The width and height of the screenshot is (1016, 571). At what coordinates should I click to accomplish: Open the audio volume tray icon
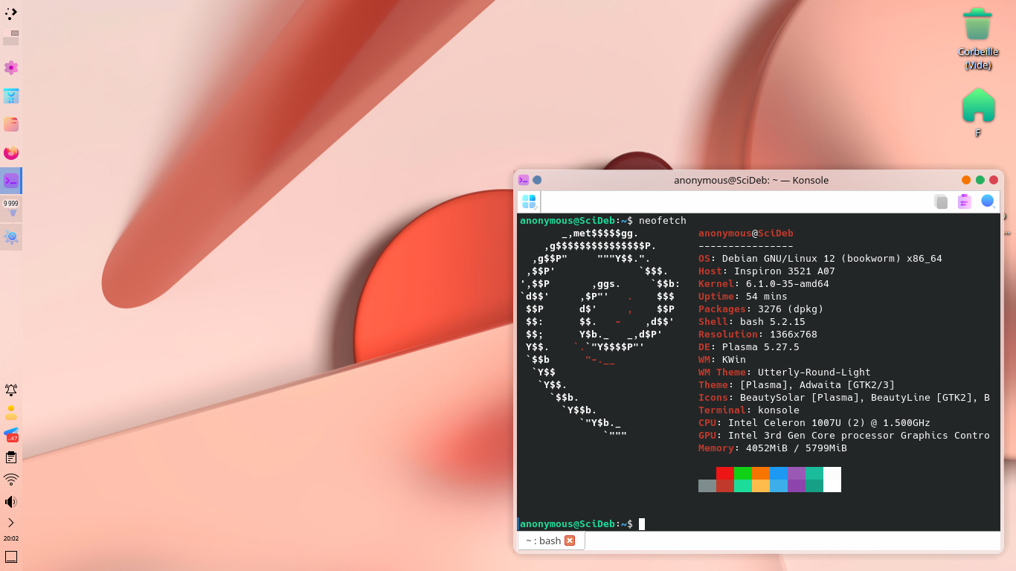(11, 502)
